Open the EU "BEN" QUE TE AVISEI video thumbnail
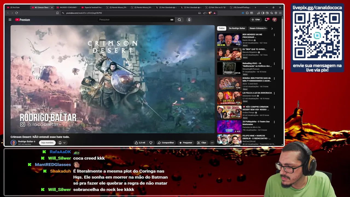The width and height of the screenshot is (350, 197). coord(229,54)
